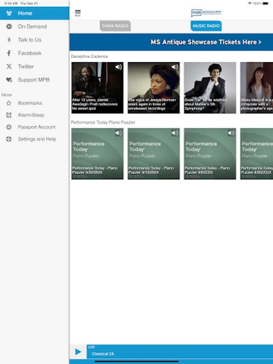Select Home in the sidebar
The height and width of the screenshot is (364, 273).
[25, 13]
